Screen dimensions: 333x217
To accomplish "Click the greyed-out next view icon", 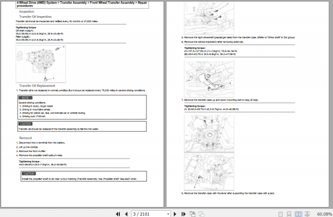I will pyautogui.click(x=201, y=214).
